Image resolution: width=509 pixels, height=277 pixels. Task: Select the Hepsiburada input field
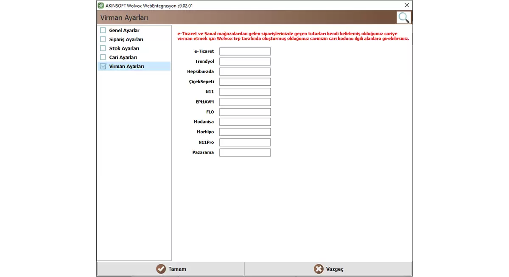tap(245, 72)
